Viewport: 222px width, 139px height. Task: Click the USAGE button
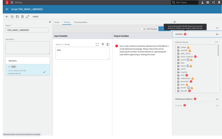pos(35,16)
